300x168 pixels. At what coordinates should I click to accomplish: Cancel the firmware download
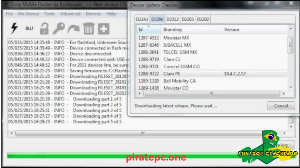tap(281, 106)
